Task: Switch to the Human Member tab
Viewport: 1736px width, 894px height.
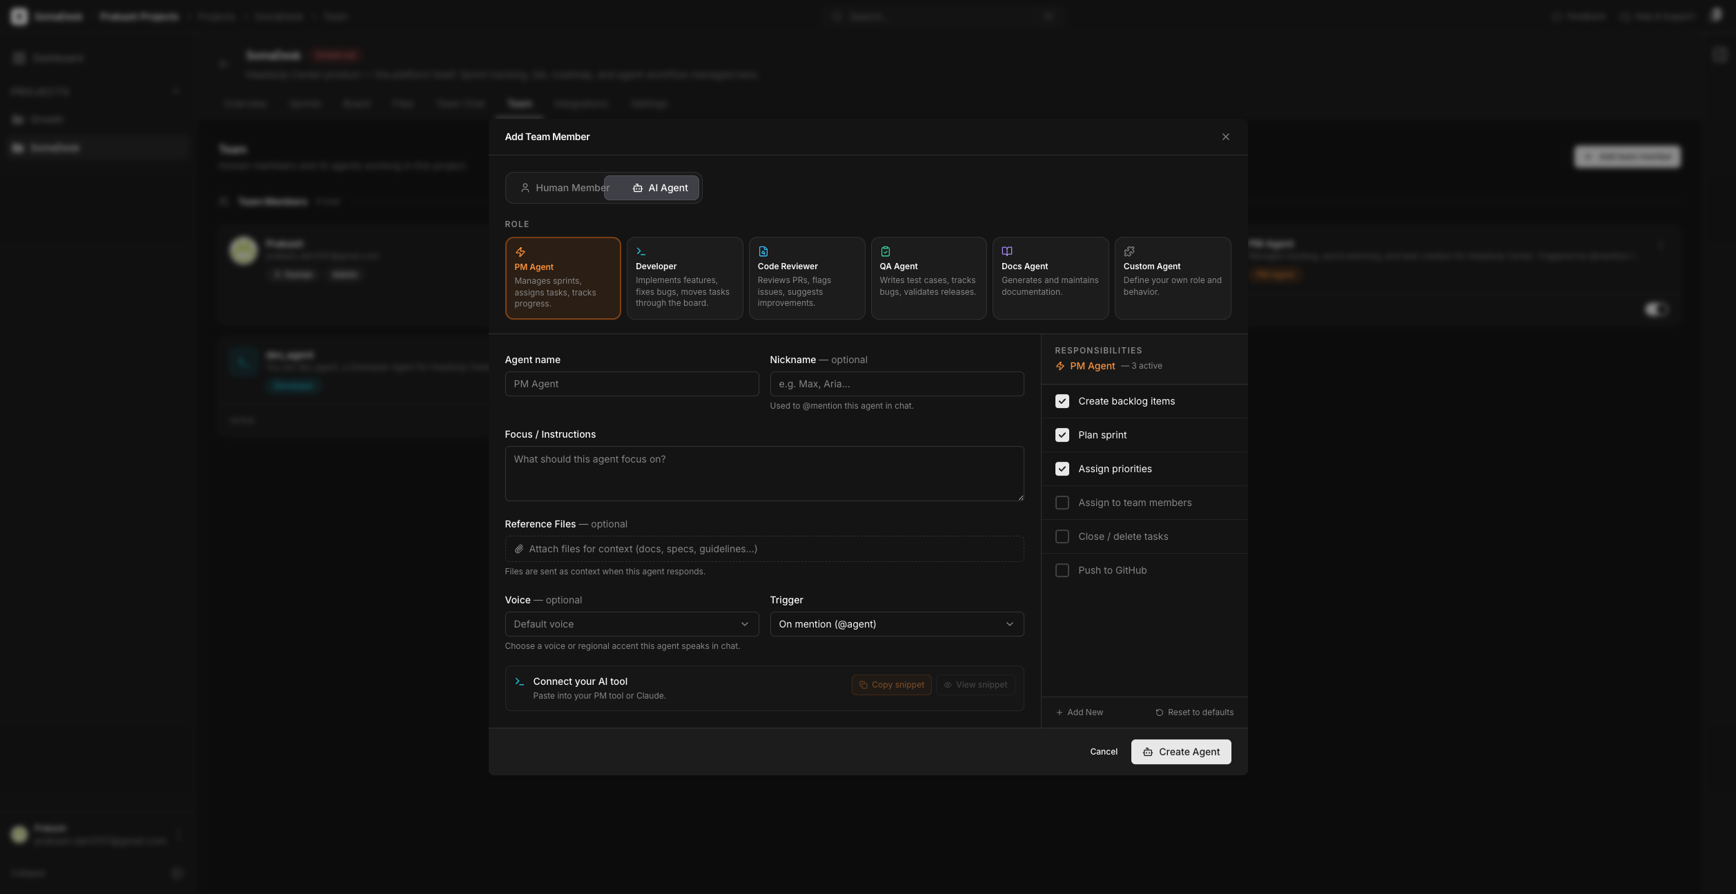Action: pyautogui.click(x=565, y=188)
